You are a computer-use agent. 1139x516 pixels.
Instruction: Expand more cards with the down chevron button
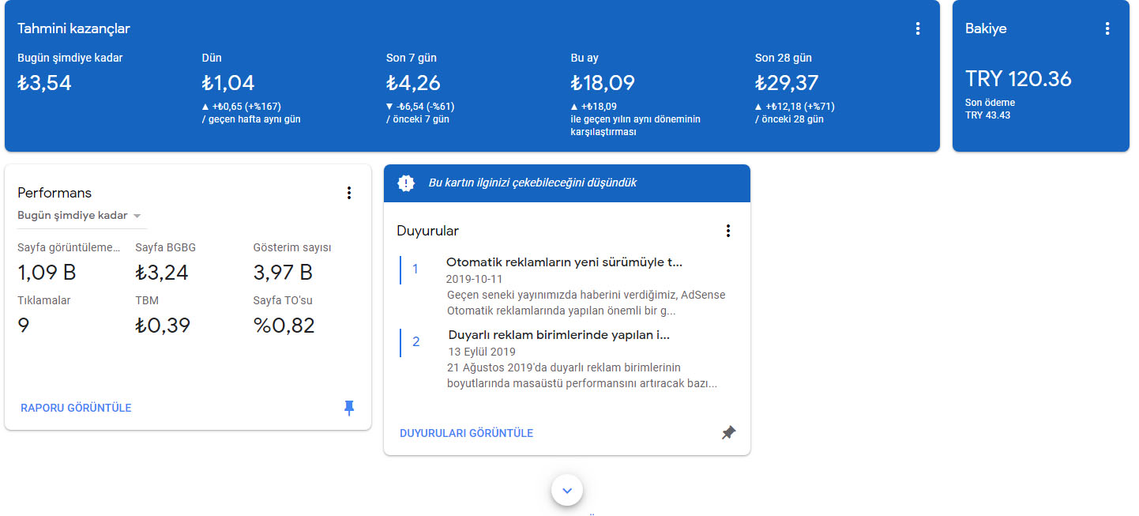pyautogui.click(x=566, y=490)
